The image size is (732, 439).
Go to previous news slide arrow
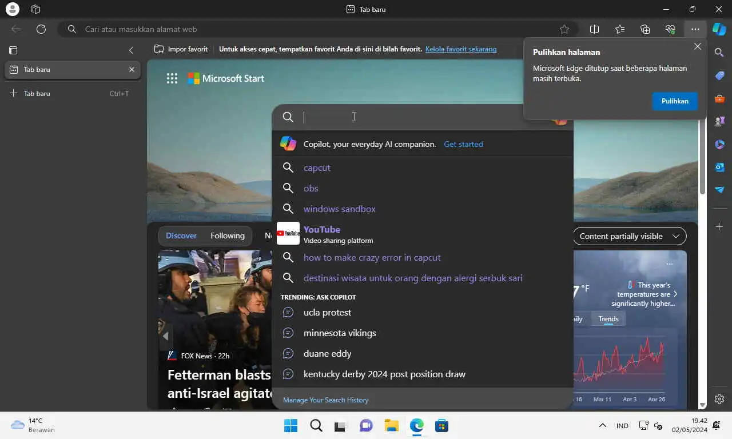coord(165,336)
